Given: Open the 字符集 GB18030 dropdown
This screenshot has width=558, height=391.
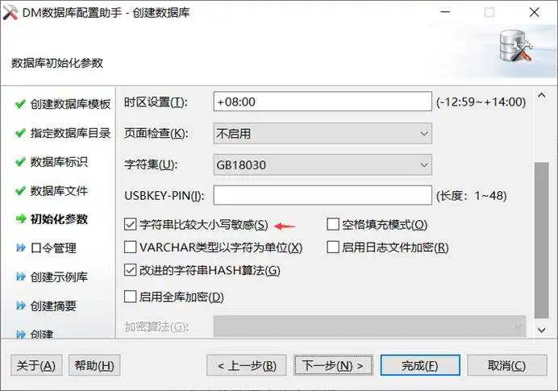Looking at the screenshot, I should pyautogui.click(x=323, y=164).
